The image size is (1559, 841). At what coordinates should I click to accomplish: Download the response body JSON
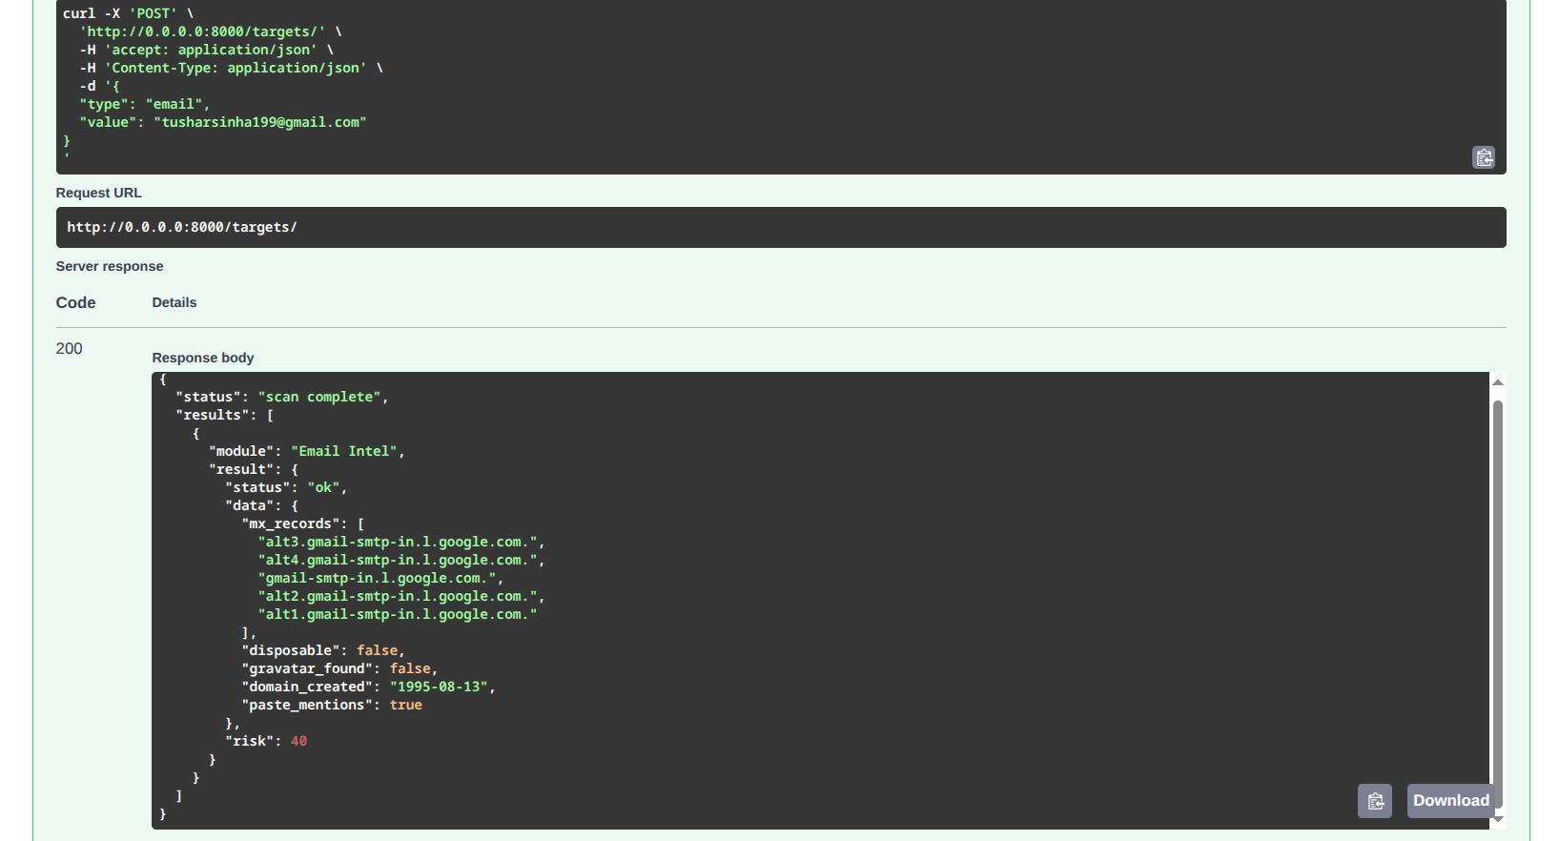tap(1449, 801)
